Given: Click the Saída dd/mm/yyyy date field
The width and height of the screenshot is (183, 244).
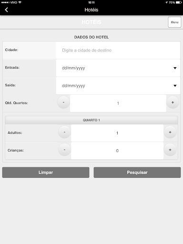Looking at the screenshot, I should pos(118,86).
